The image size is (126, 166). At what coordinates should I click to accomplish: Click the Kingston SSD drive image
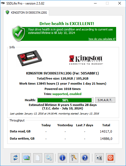pos(30,58)
